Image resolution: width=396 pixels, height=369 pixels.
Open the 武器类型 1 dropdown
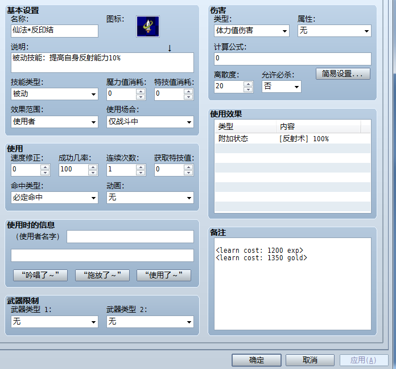(x=55, y=322)
